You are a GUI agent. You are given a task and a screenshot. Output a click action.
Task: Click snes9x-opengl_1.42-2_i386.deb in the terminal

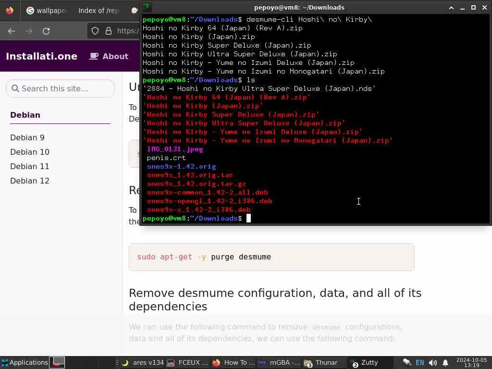[x=209, y=201]
